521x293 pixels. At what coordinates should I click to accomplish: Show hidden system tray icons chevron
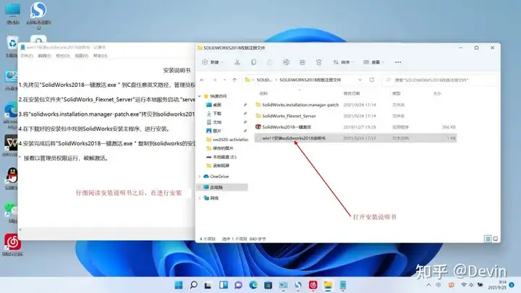coord(428,285)
